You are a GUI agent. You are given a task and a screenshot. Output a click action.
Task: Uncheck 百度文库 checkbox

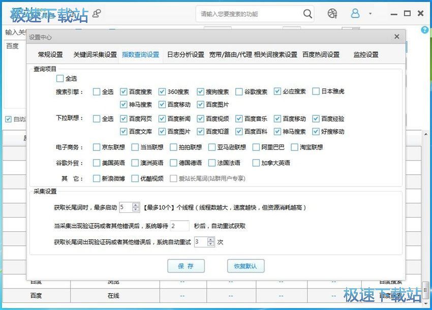click(x=124, y=132)
